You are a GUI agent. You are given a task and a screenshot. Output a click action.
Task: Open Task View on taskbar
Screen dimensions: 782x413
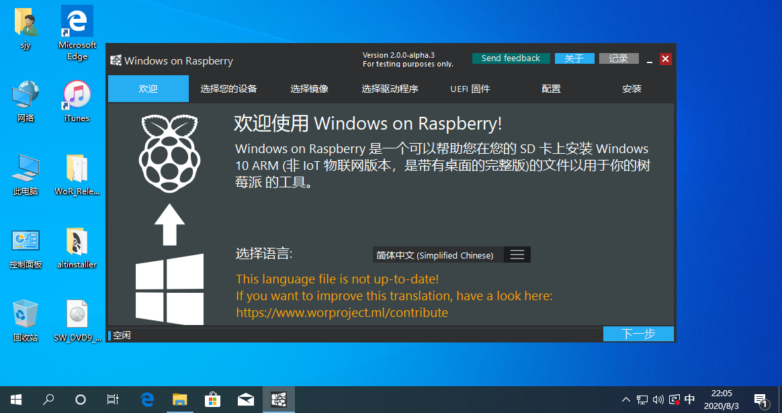(113, 400)
